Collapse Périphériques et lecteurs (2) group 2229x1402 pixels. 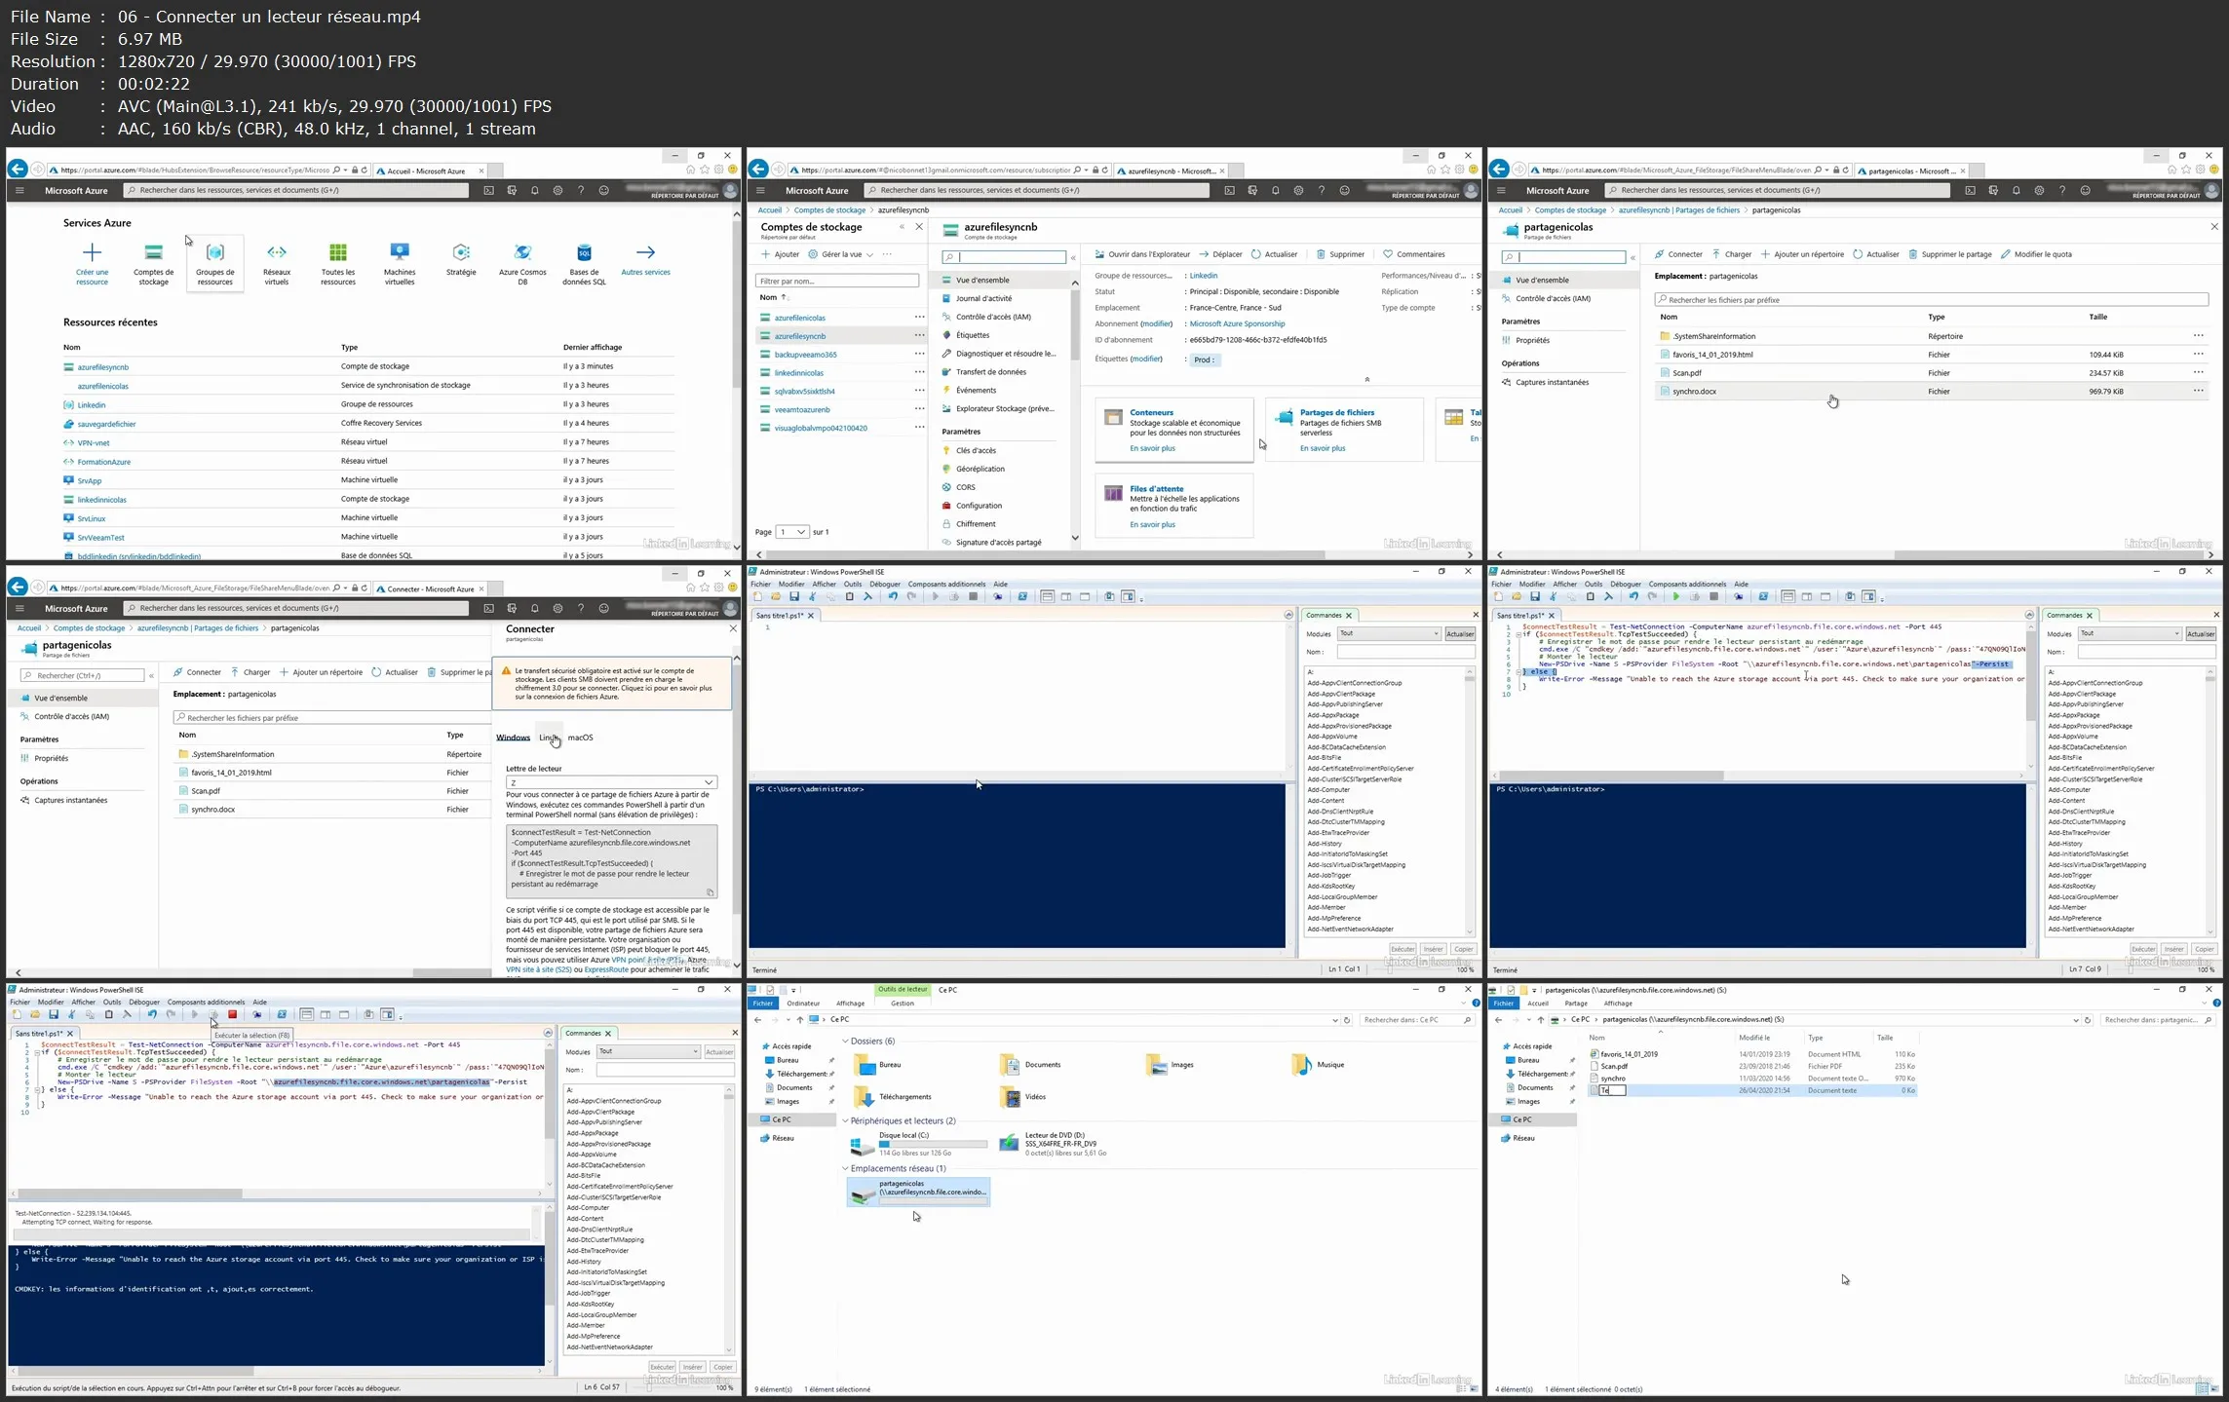(x=845, y=1120)
